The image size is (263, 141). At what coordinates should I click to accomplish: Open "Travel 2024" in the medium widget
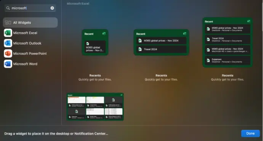[161, 49]
